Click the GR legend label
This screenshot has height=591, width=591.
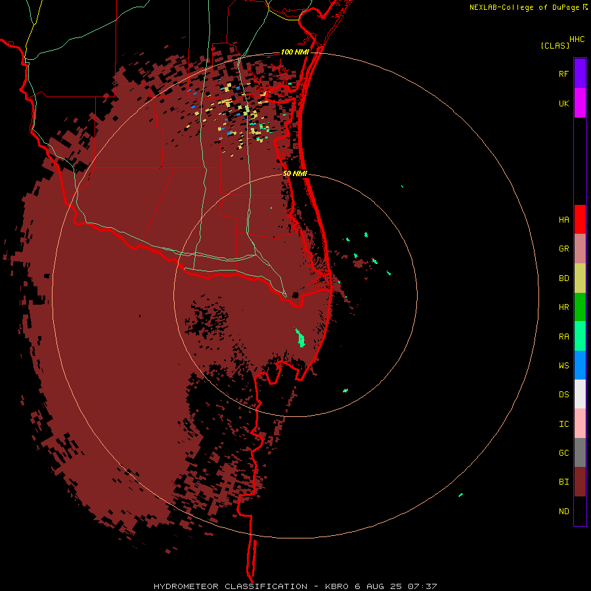tap(563, 249)
